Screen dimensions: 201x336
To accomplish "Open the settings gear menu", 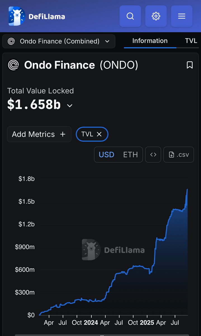I will point(156,16).
